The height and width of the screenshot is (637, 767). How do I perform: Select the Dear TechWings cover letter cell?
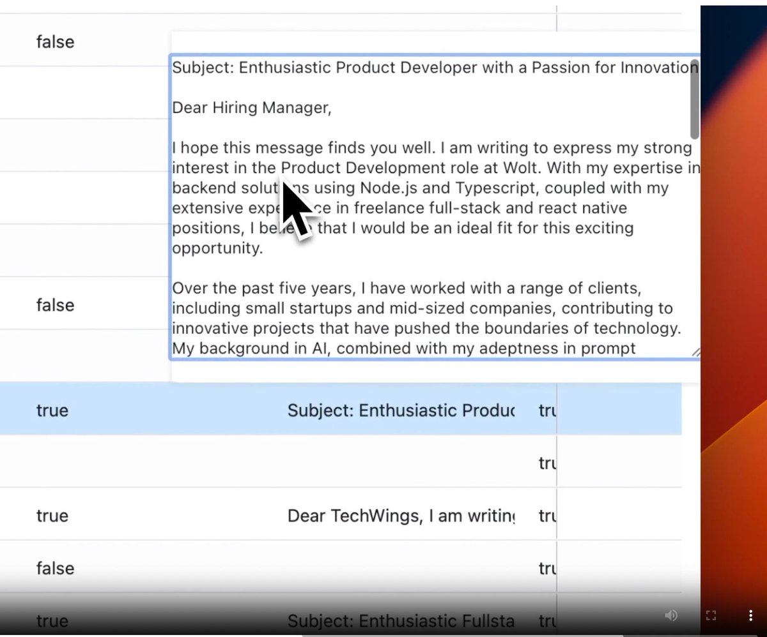401,516
